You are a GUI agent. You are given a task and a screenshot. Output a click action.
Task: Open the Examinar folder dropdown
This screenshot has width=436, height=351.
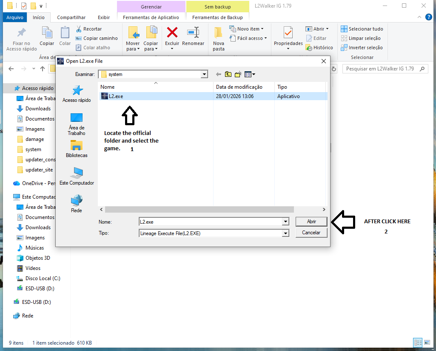204,74
